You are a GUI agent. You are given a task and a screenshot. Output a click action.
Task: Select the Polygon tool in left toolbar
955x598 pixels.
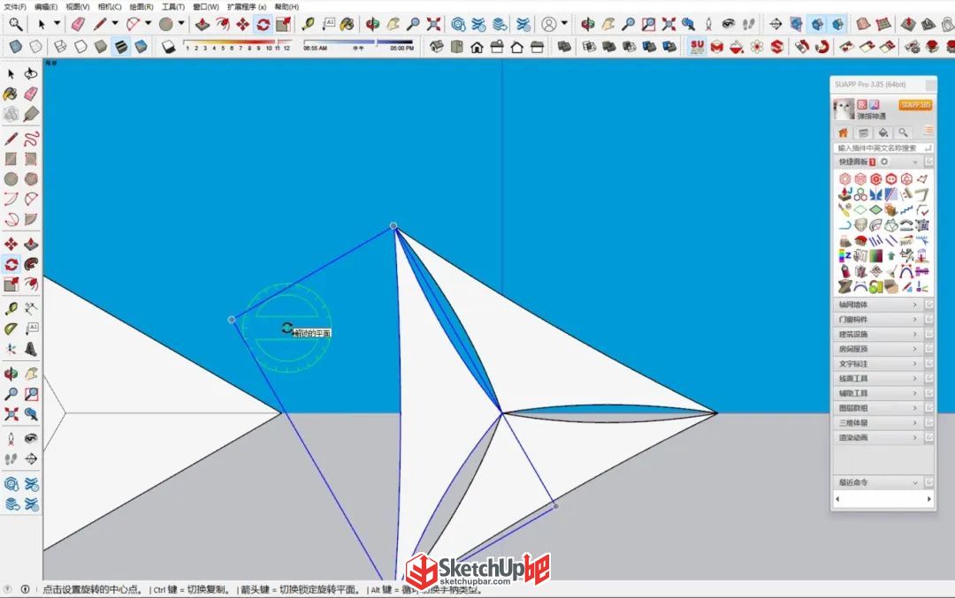coord(31,178)
